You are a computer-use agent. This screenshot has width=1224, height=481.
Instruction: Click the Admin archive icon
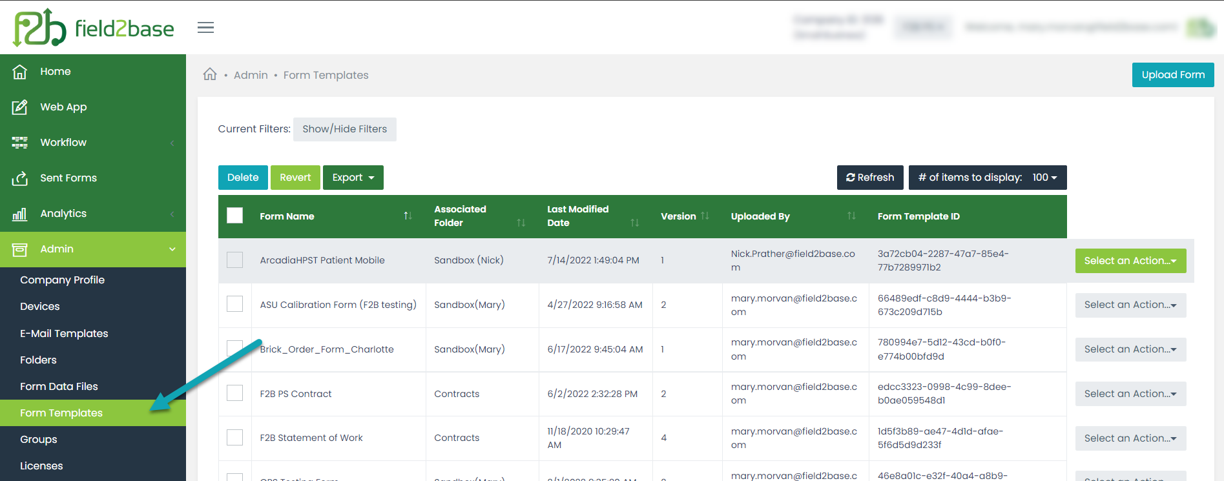(20, 249)
